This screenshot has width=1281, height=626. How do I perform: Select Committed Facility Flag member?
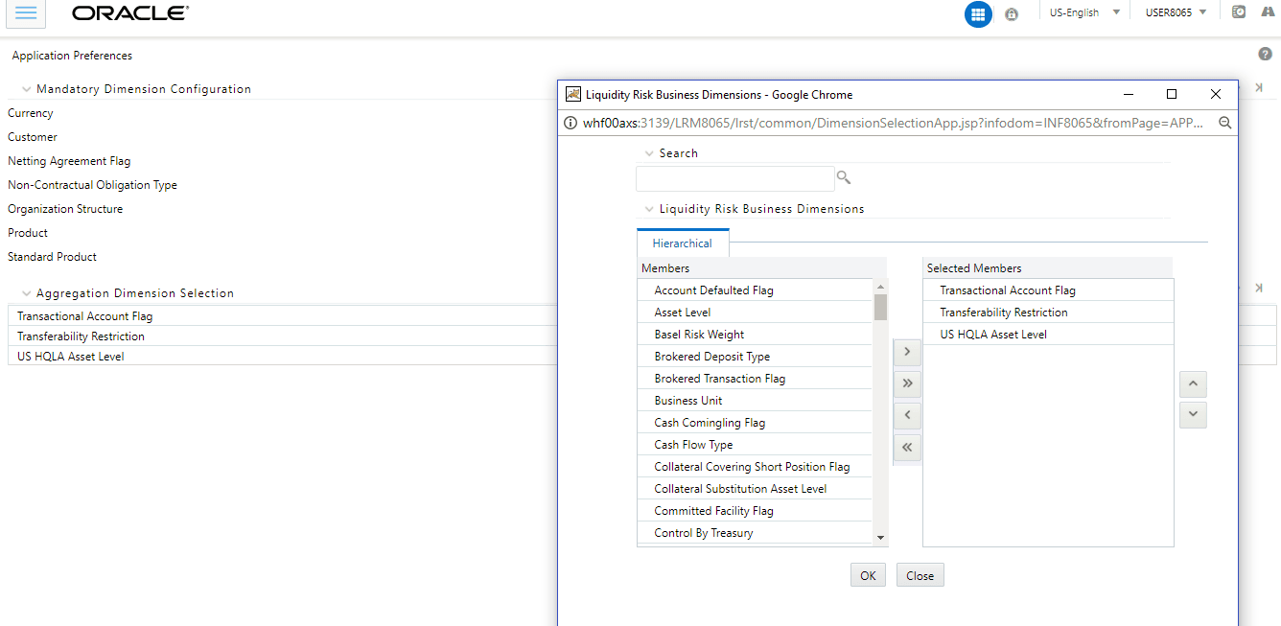[x=755, y=511]
